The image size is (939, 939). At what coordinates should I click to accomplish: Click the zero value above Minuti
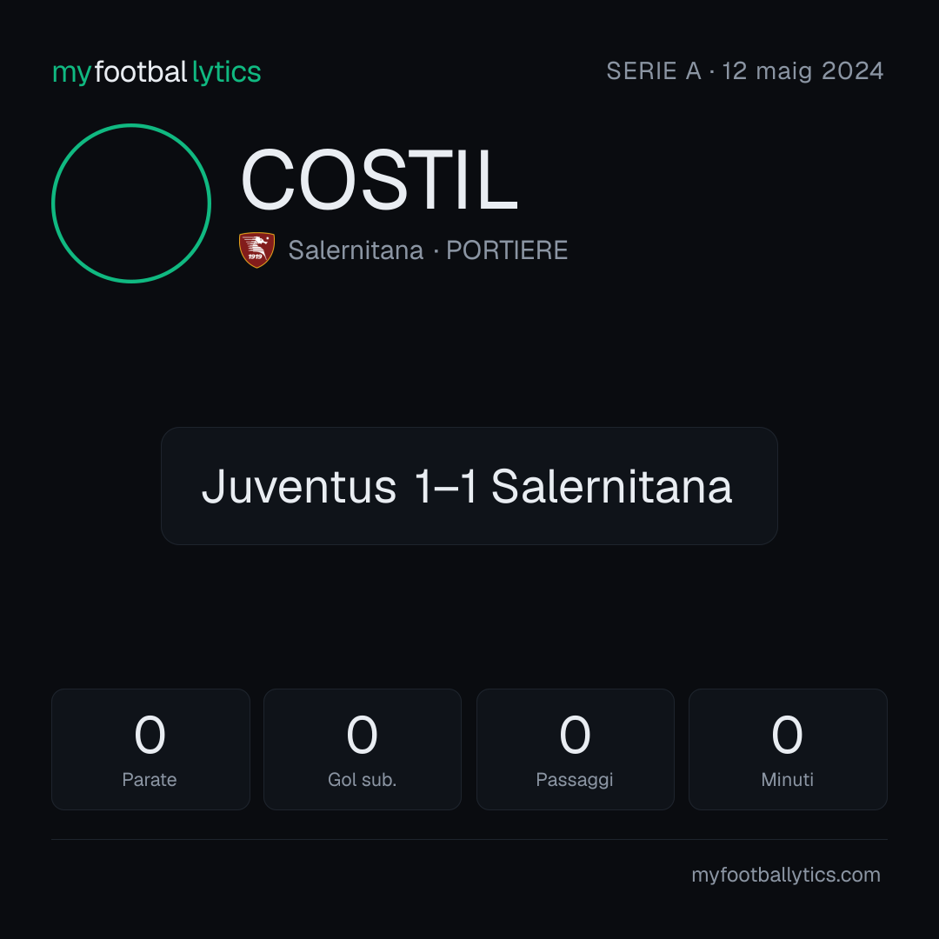(787, 734)
